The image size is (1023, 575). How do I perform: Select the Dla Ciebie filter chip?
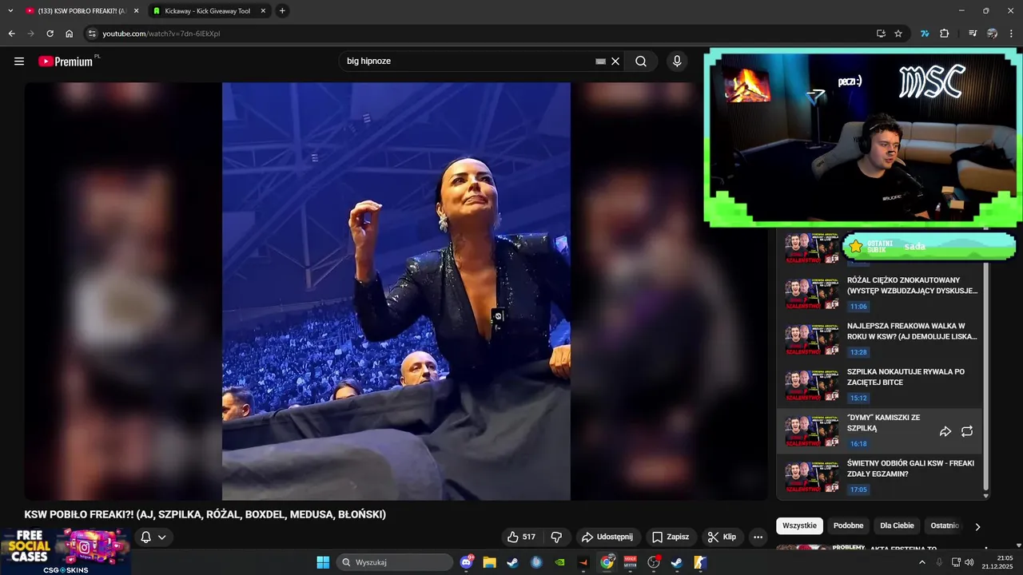click(x=897, y=525)
